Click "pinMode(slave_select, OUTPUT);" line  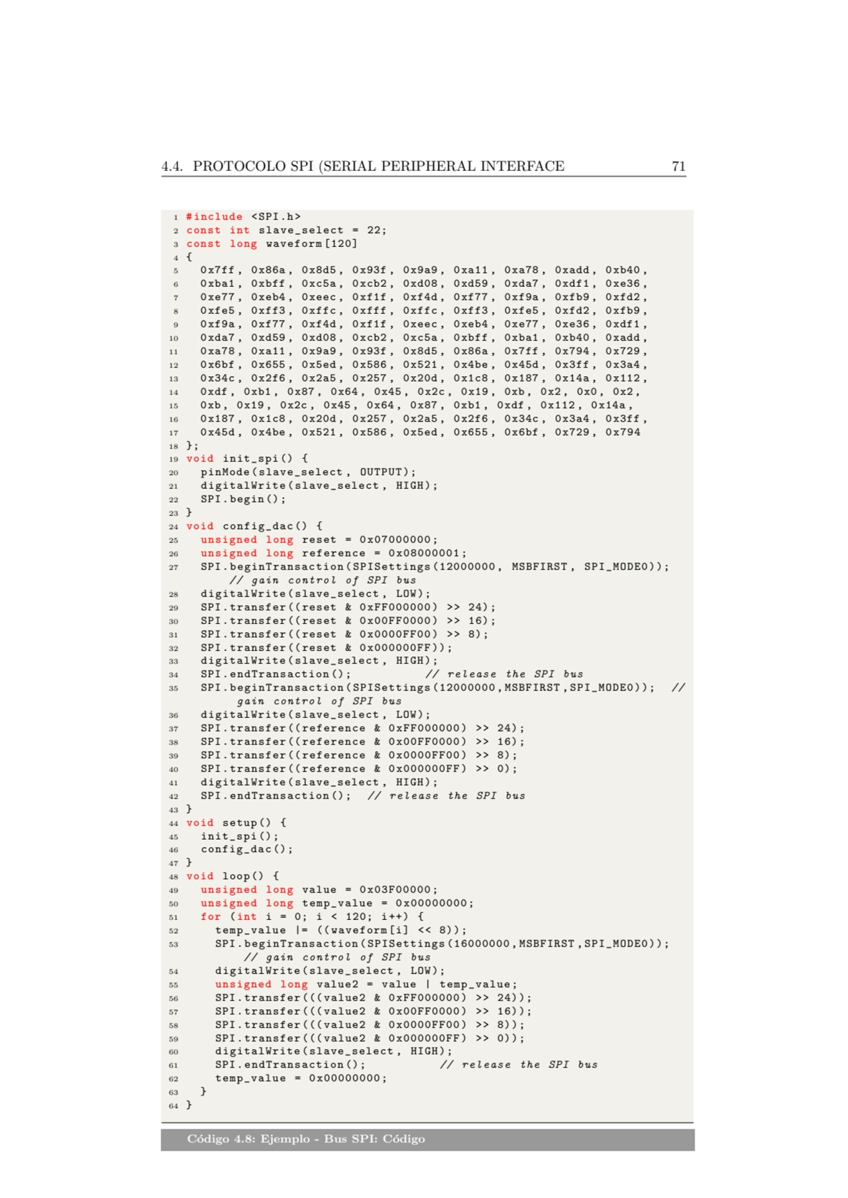point(308,472)
